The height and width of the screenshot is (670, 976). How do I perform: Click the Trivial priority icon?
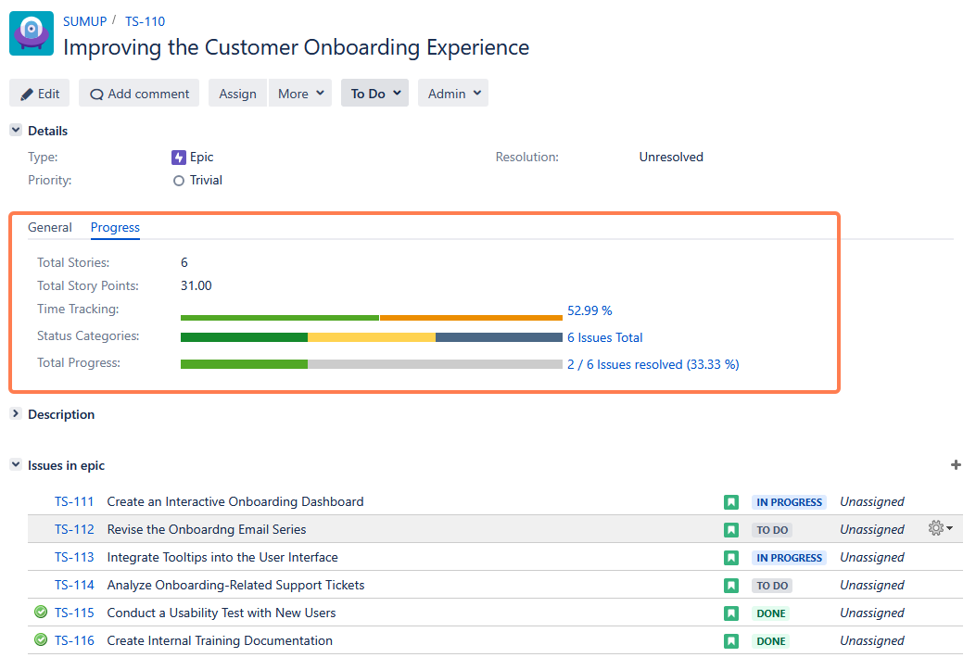[177, 180]
